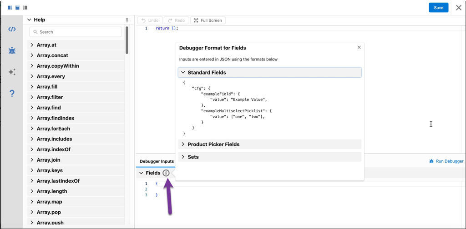Open the question mark help sidebar icon
The image size is (466, 229).
12,94
